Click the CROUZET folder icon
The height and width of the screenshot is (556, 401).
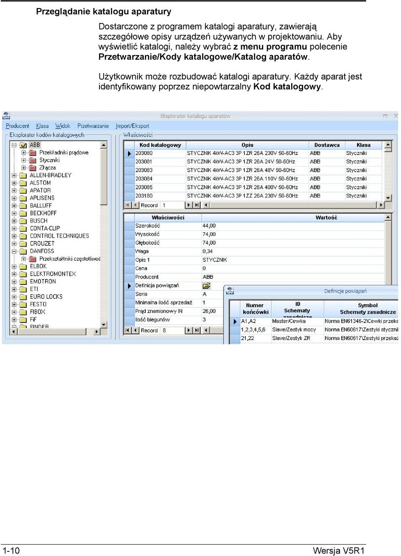[x=23, y=244]
